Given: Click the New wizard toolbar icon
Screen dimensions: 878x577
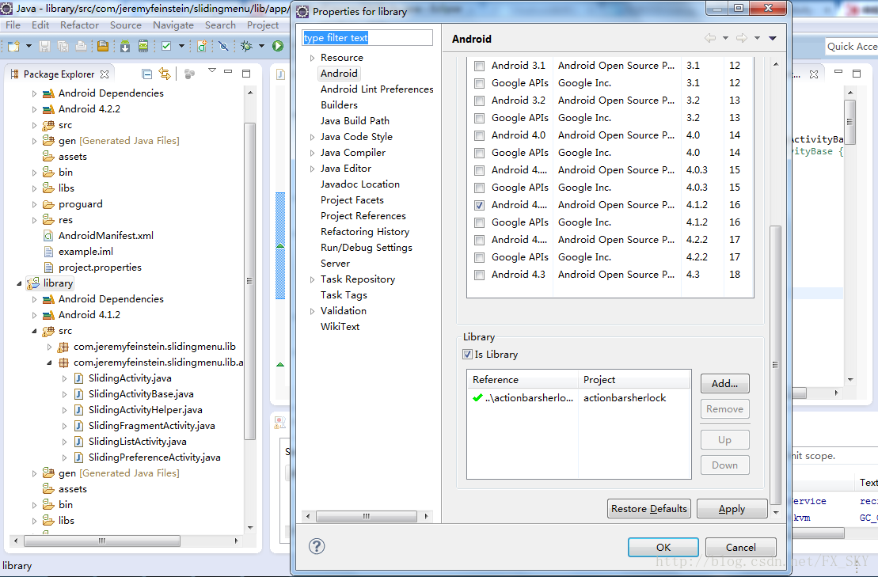Looking at the screenshot, I should tap(13, 47).
